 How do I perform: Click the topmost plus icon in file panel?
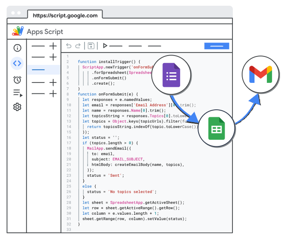pyautogui.click(x=53, y=46)
